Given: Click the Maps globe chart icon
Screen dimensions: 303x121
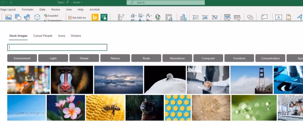Looking at the screenshot, I should tap(158, 17).
